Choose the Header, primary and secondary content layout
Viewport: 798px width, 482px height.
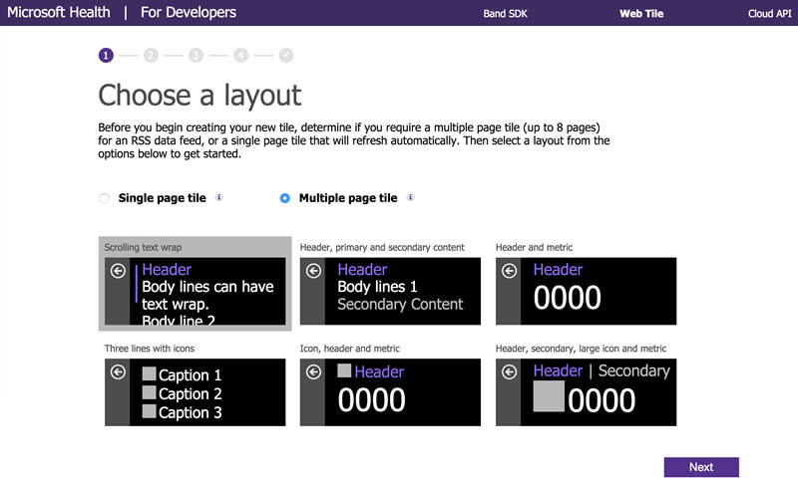390,291
